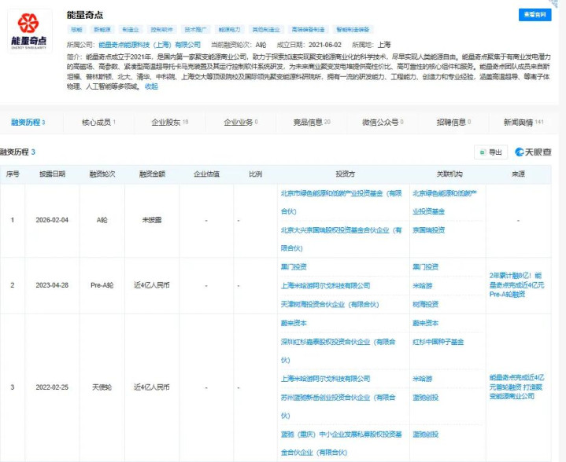This screenshot has width=566, height=462.
Task: Click the 融资历程 3 section heading
Action: 17,152
